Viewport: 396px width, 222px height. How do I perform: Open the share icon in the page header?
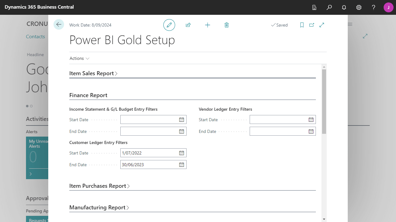(x=188, y=25)
